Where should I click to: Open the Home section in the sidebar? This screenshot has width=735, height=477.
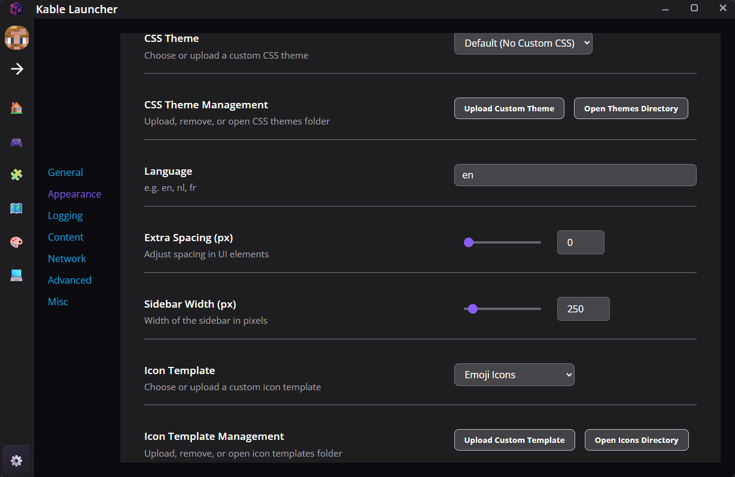point(16,108)
